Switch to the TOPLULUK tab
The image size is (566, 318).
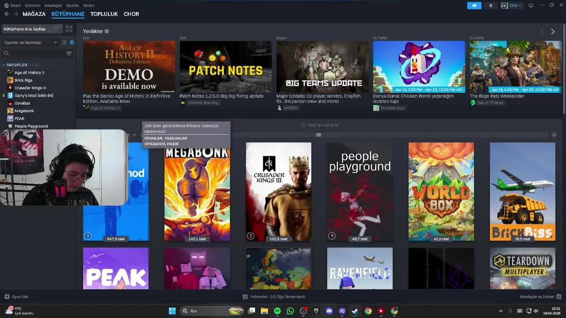[104, 14]
